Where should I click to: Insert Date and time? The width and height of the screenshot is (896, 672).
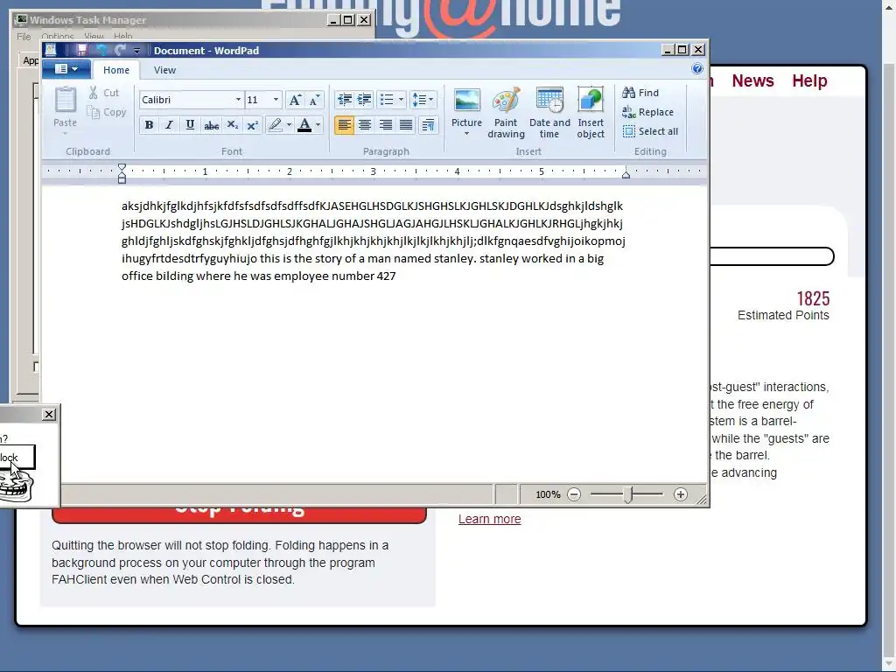tap(549, 112)
